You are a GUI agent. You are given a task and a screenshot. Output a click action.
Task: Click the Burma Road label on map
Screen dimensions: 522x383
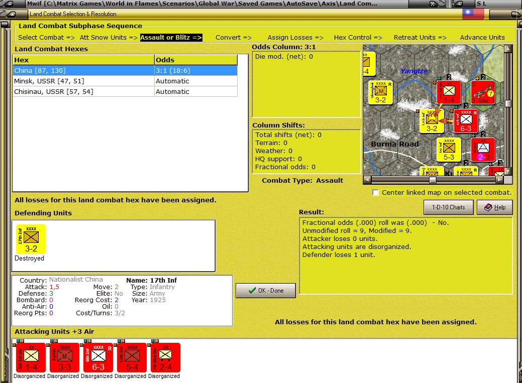[395, 144]
